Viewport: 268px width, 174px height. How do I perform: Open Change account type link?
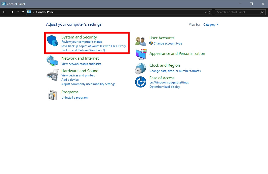[x=168, y=43]
